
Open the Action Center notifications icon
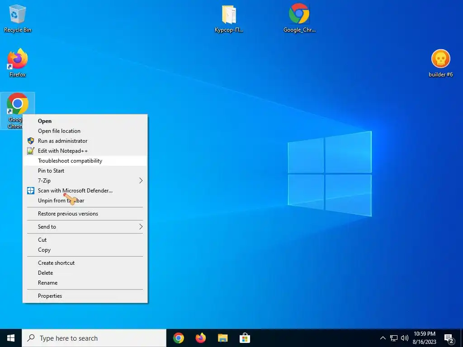(449, 338)
